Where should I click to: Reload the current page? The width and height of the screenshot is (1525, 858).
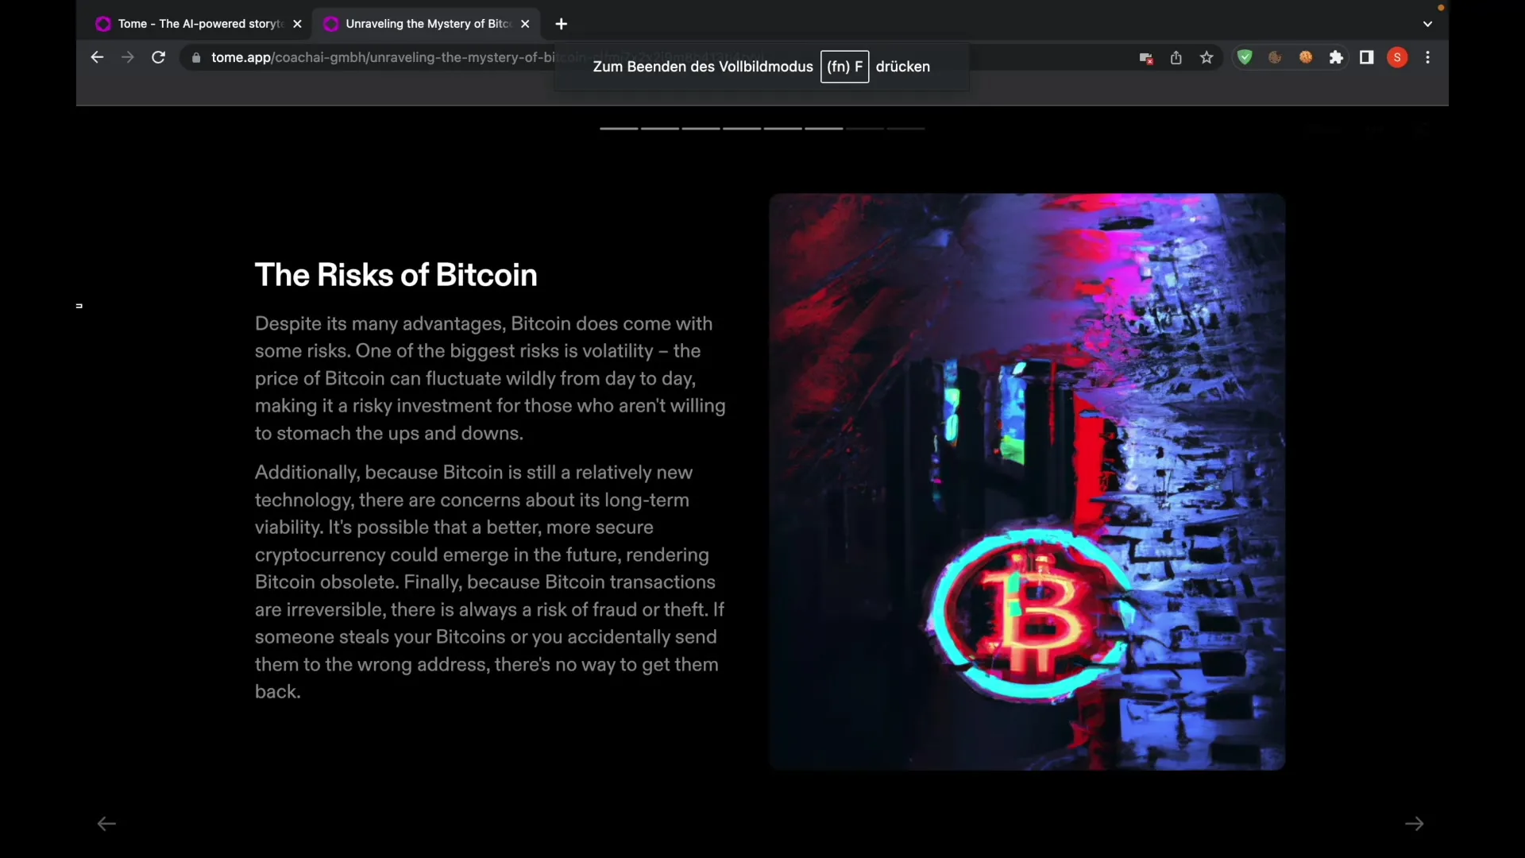[159, 57]
